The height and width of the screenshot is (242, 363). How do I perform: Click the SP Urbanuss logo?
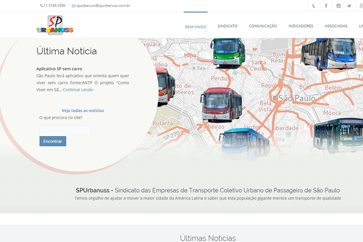pos(55,25)
